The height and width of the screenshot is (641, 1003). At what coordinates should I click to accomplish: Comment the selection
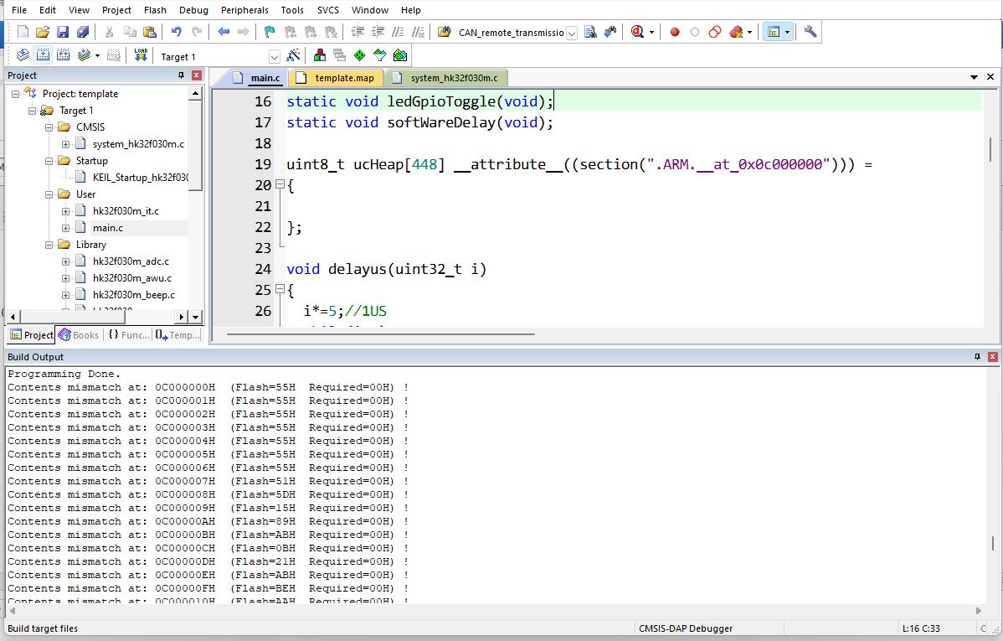pyautogui.click(x=398, y=32)
